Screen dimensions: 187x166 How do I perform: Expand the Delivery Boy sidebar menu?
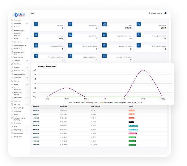27,24
